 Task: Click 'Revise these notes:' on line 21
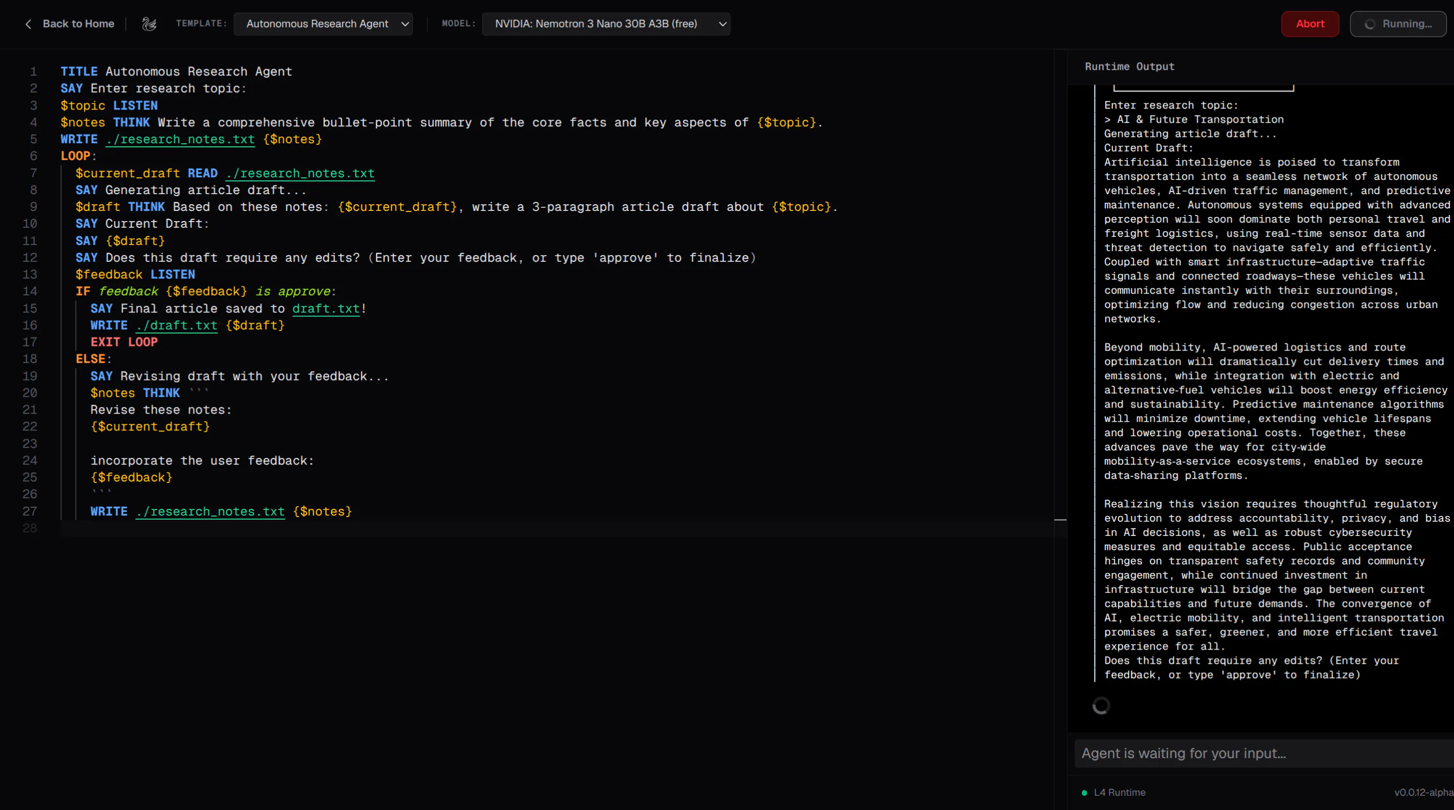click(161, 410)
